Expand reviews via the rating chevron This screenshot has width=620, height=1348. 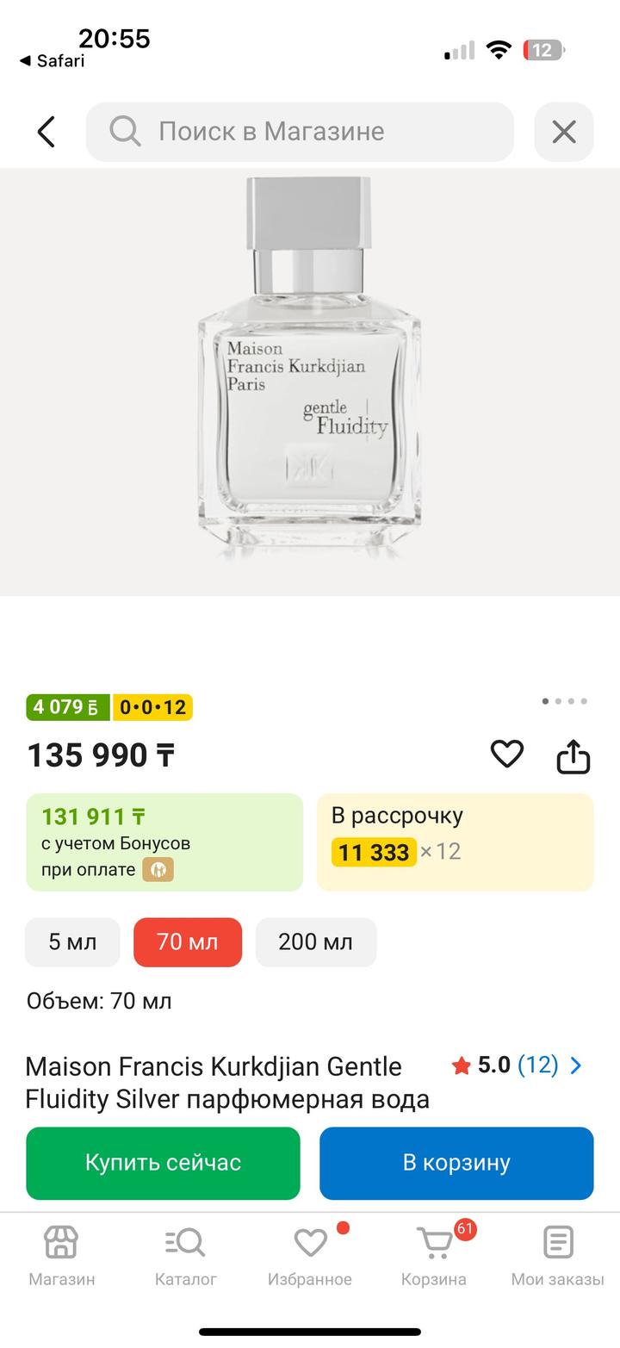[576, 1065]
